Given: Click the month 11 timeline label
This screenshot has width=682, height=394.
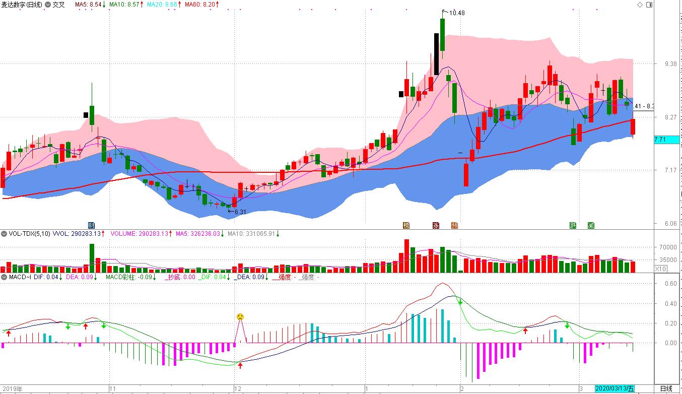Looking at the screenshot, I should 113,389.
